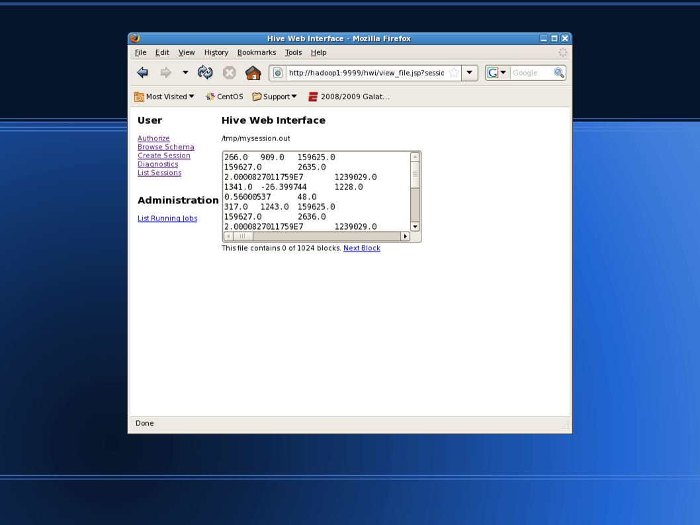Click the /tmp/mysession.out file path text

pyautogui.click(x=256, y=138)
